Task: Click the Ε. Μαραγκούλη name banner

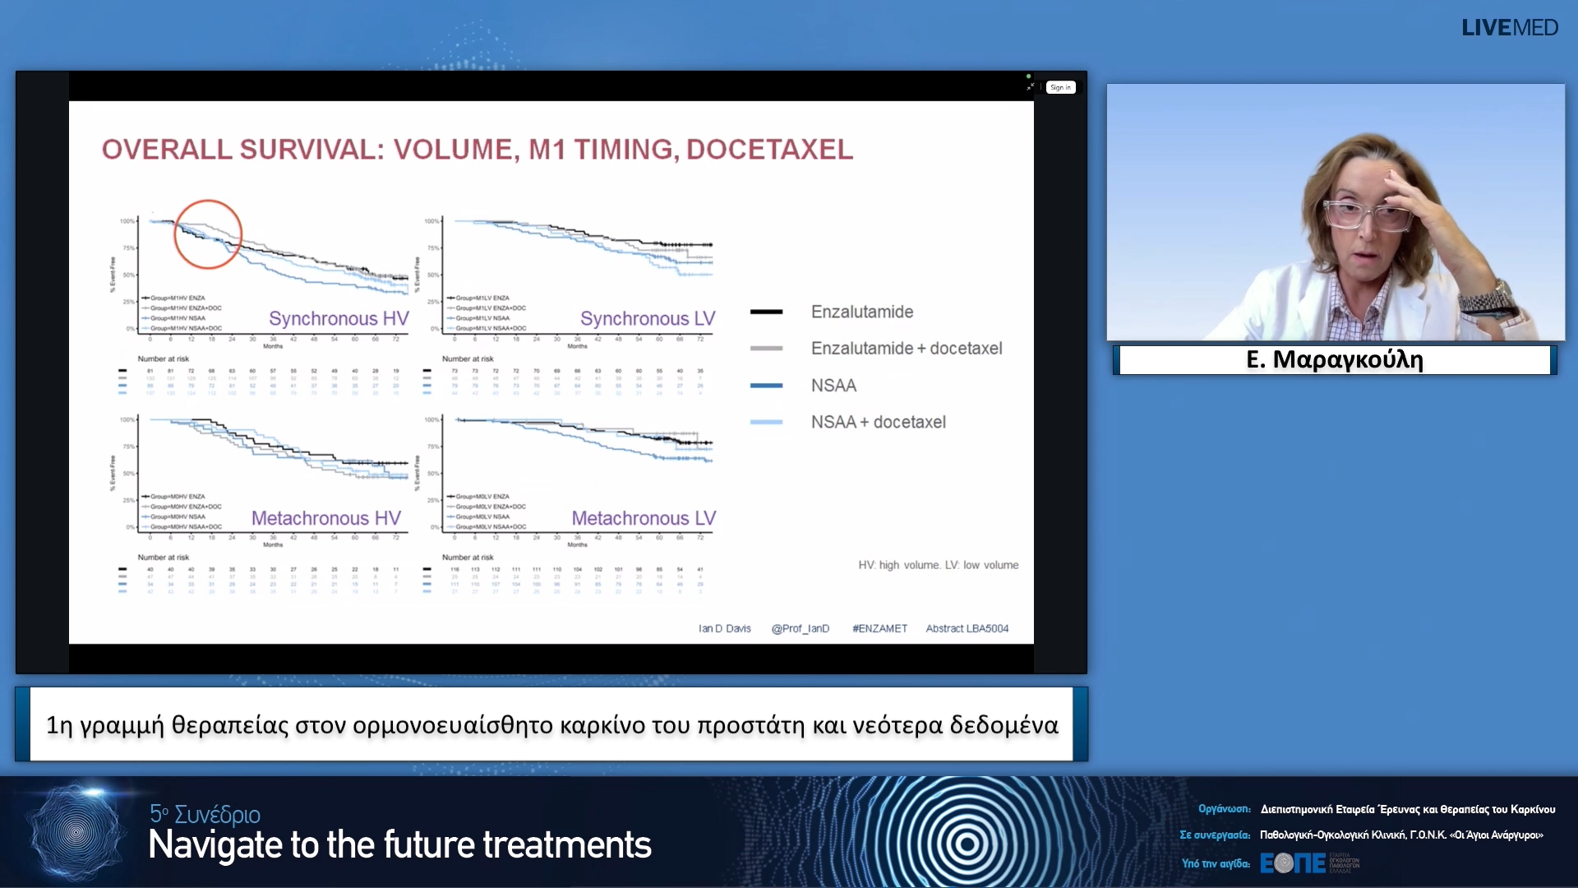Action: tap(1335, 359)
